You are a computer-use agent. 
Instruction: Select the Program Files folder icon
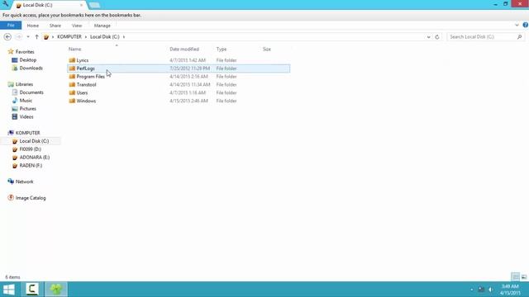[x=72, y=77]
